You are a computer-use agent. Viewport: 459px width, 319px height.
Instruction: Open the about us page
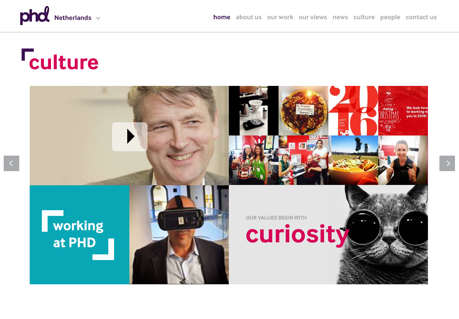[249, 17]
